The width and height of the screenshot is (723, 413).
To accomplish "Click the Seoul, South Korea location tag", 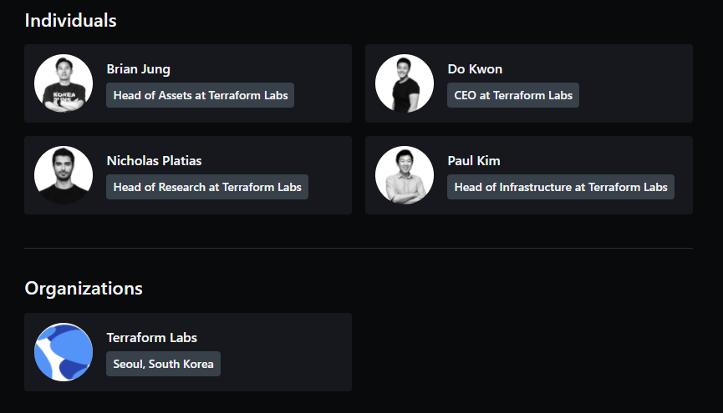I will point(163,364).
